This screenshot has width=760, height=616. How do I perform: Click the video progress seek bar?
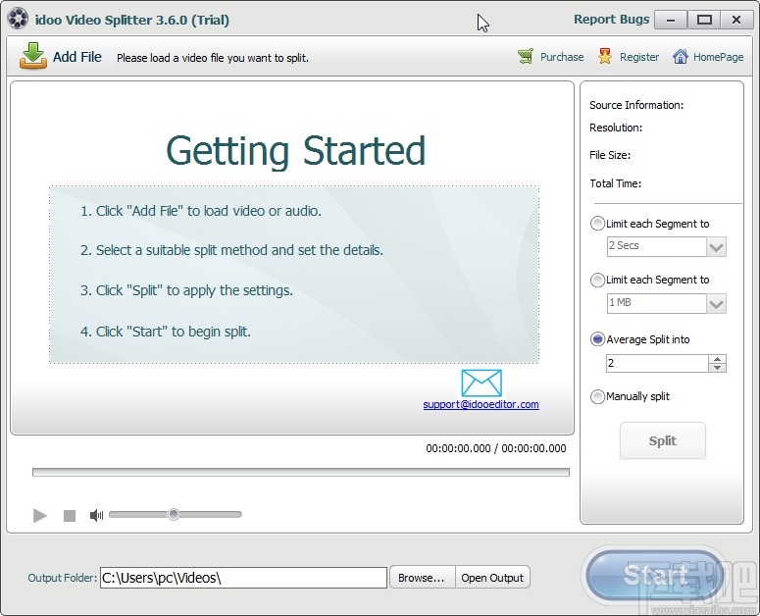pyautogui.click(x=300, y=472)
